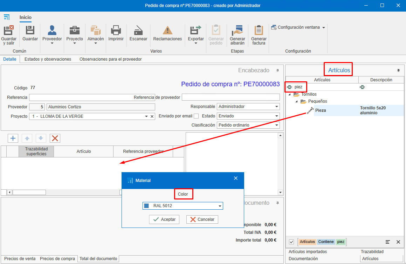The width and height of the screenshot is (406, 264).
Task: Click Generar albarán icon
Action: coord(238,30)
